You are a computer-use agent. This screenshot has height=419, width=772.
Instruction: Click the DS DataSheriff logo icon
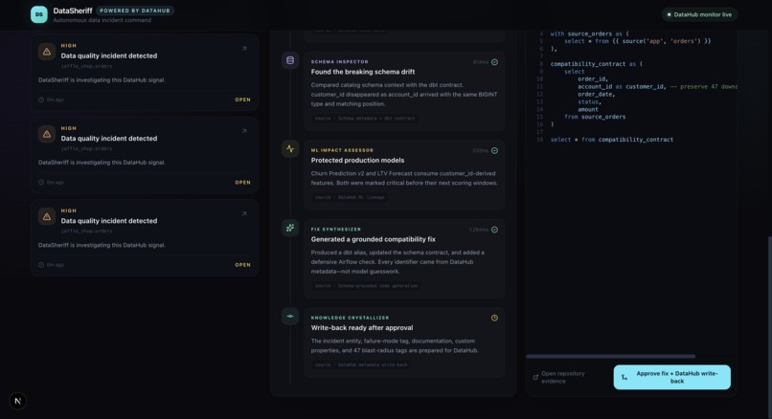click(x=39, y=14)
